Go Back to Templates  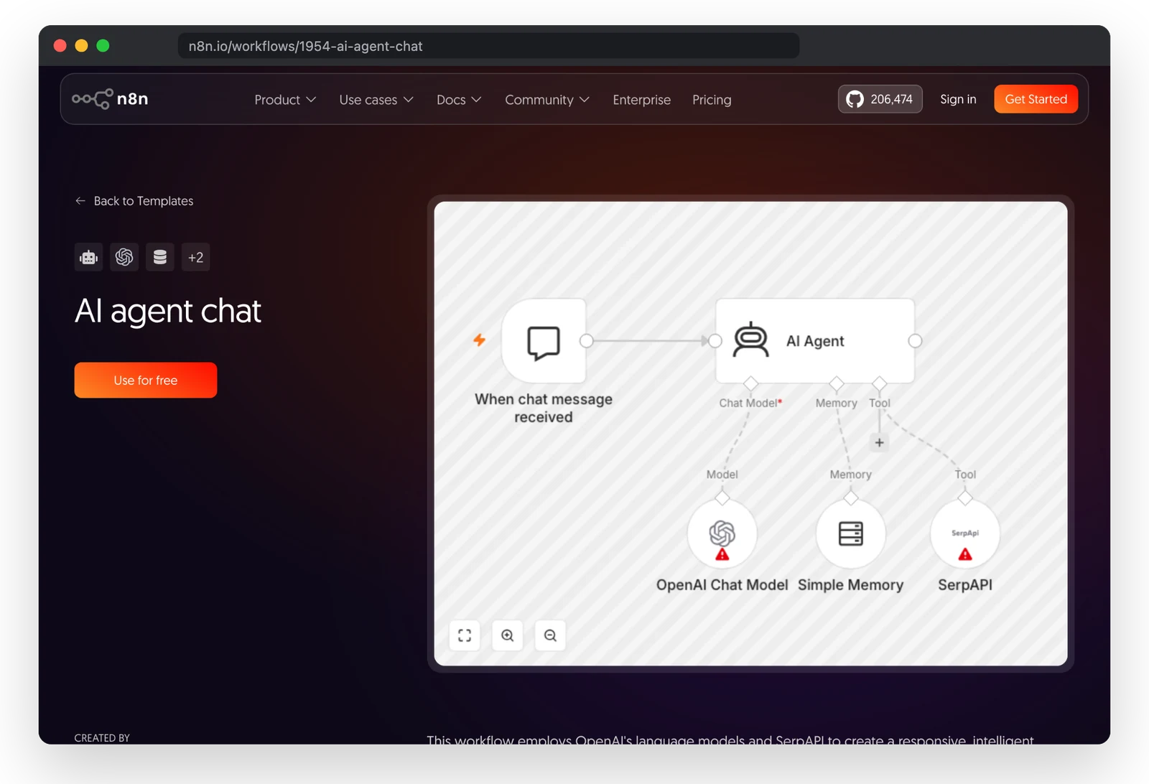click(x=144, y=201)
